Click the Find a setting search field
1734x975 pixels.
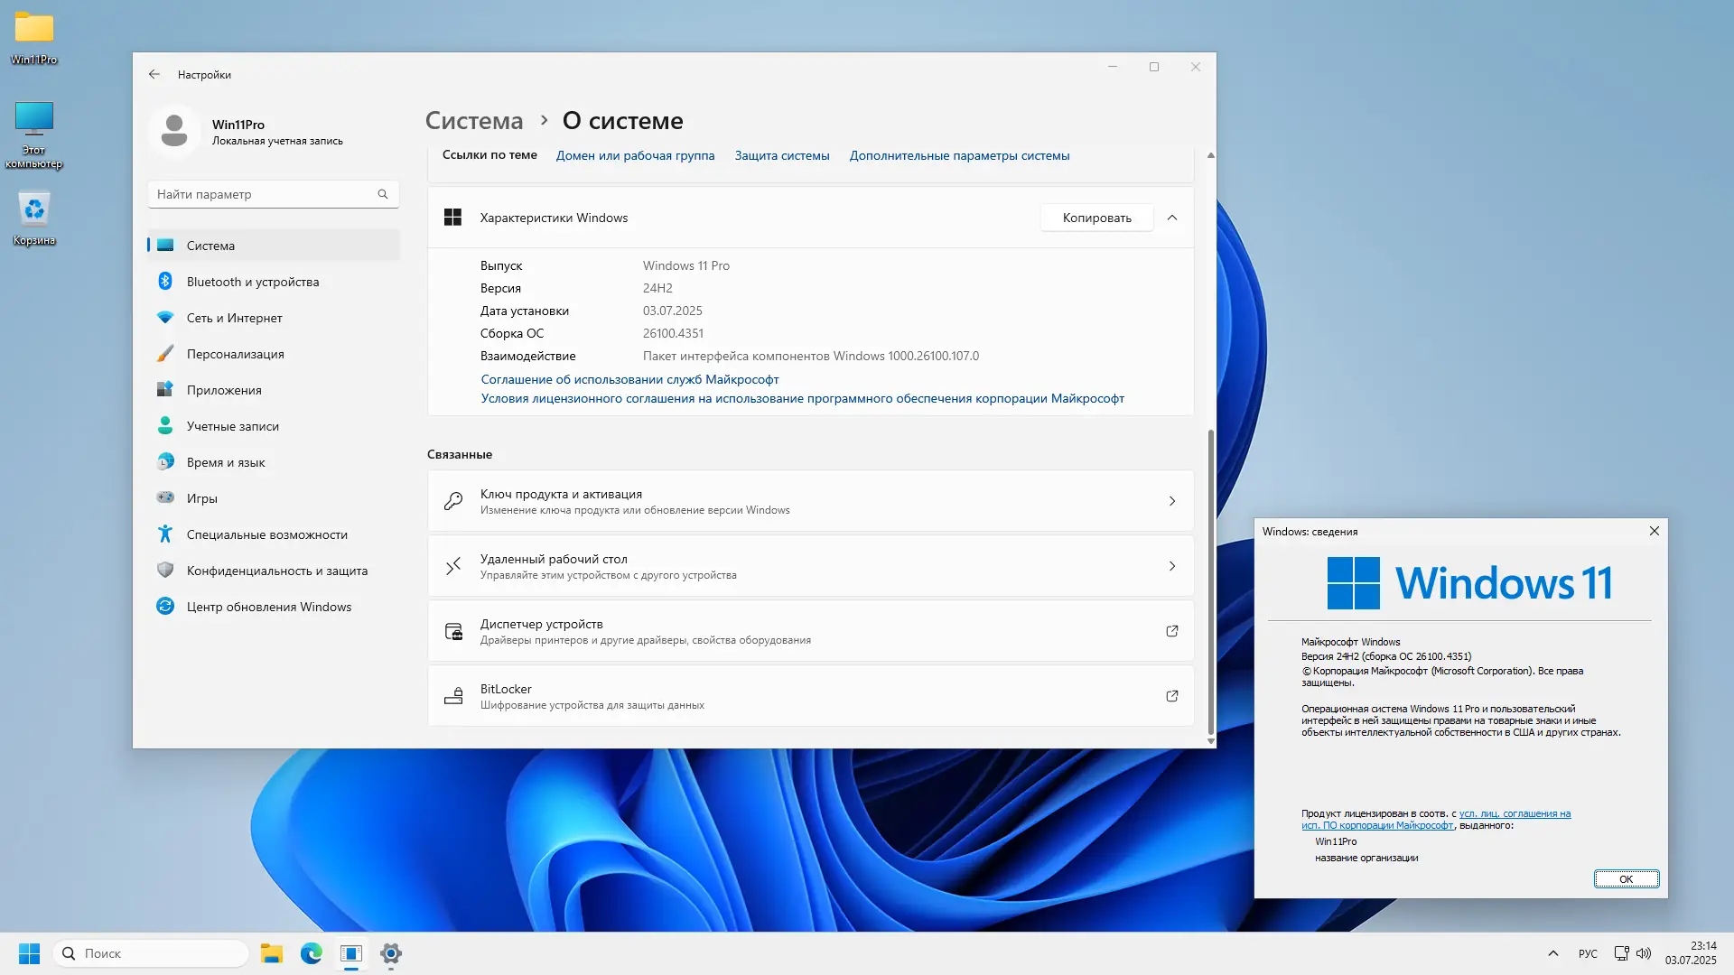point(262,194)
